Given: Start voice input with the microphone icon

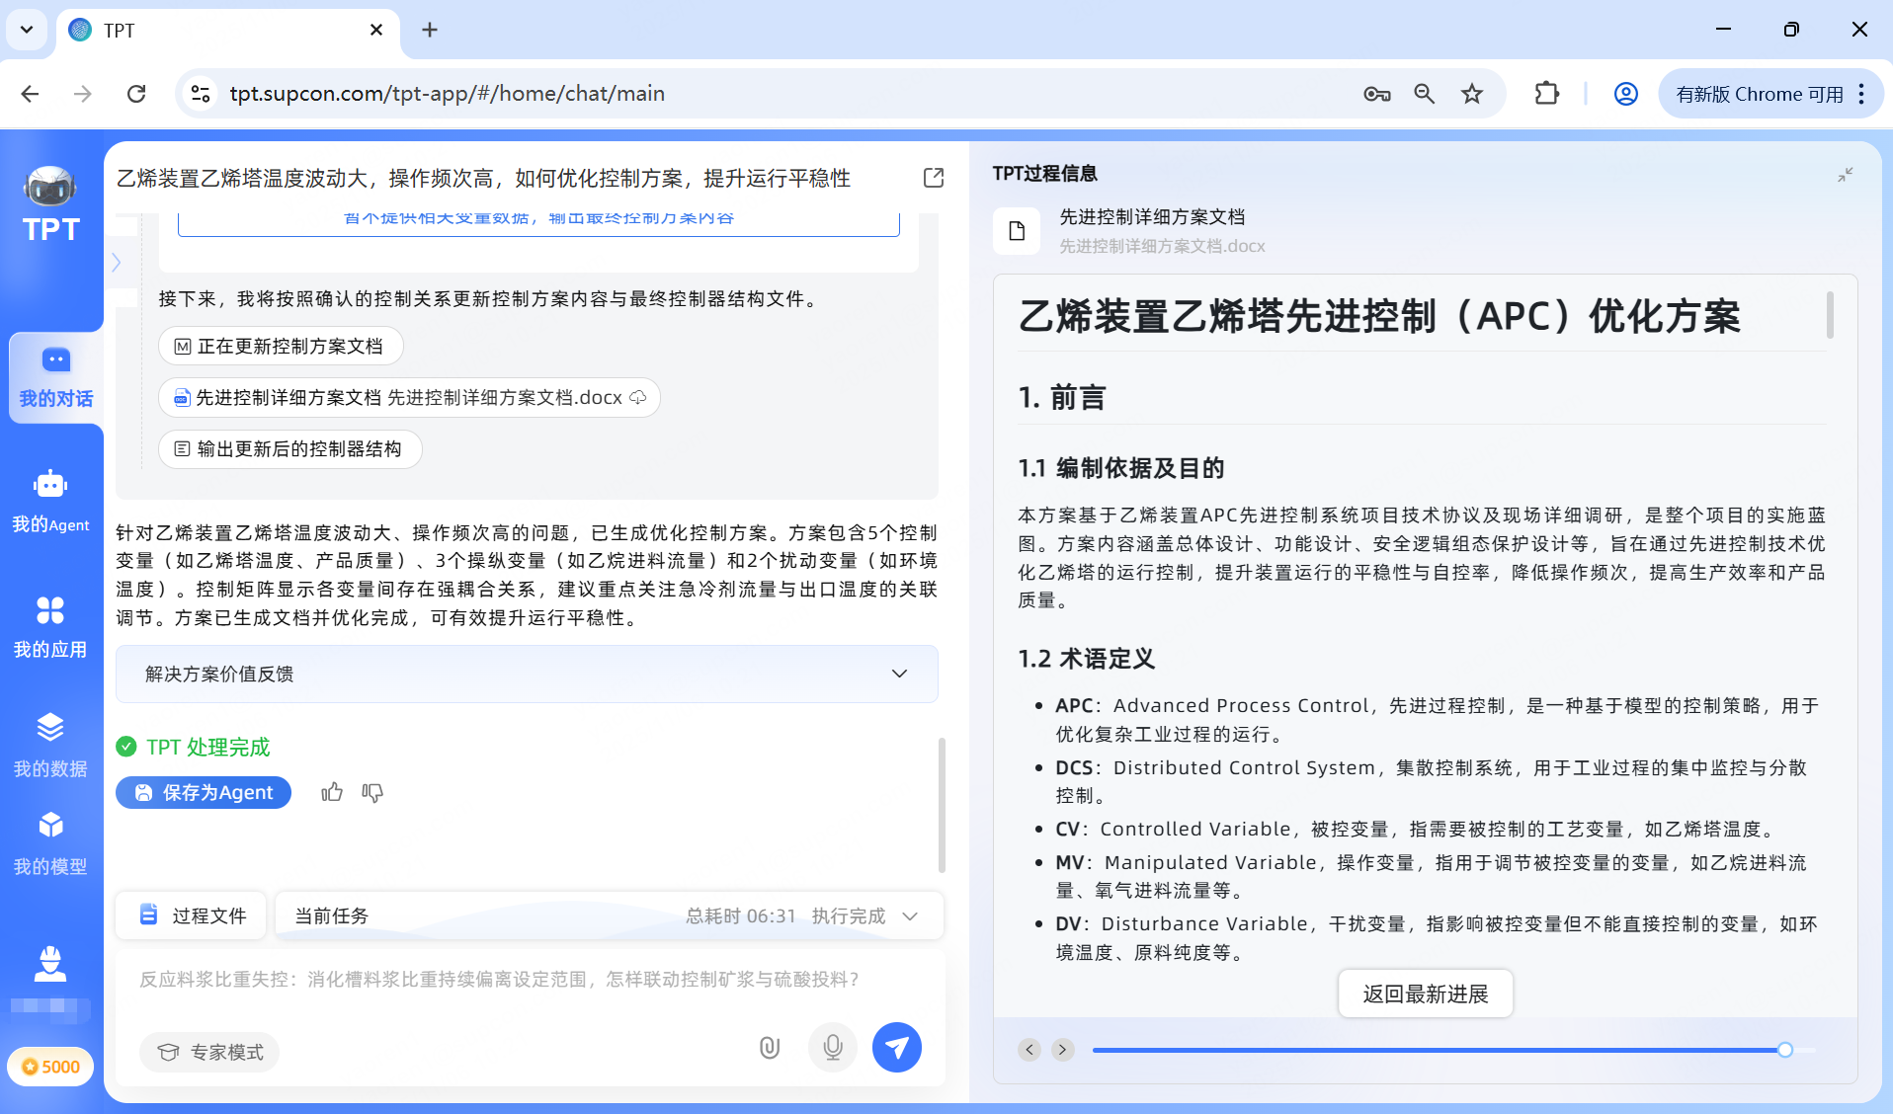Looking at the screenshot, I should 833,1047.
